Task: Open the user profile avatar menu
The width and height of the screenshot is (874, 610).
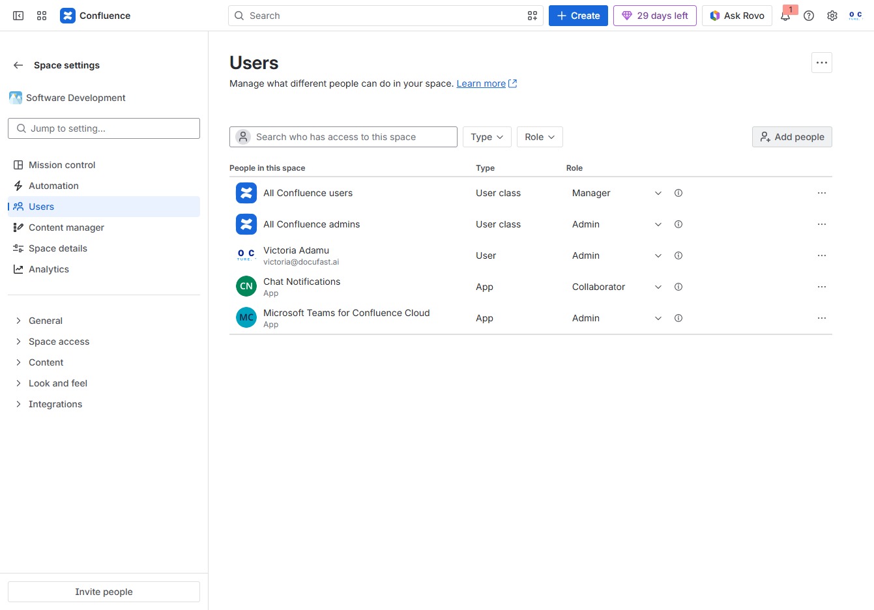Action: tap(856, 16)
